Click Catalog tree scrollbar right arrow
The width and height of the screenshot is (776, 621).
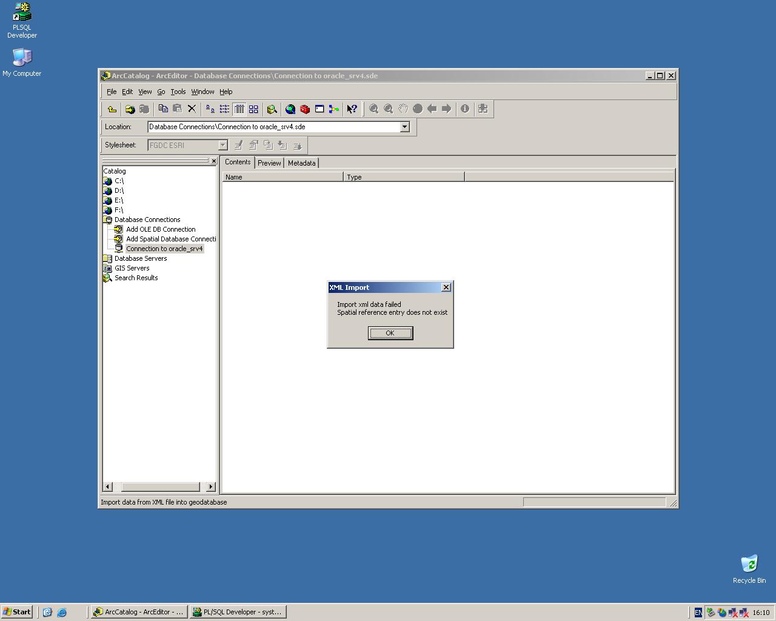(x=210, y=486)
